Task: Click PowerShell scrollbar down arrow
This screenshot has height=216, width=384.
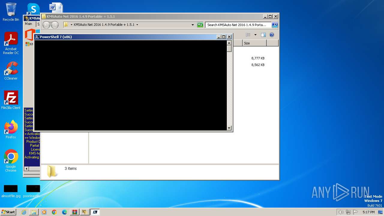Action: [x=229, y=128]
